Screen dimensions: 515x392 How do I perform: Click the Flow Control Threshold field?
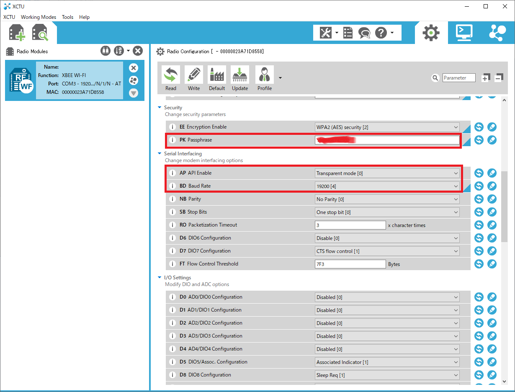pyautogui.click(x=350, y=264)
